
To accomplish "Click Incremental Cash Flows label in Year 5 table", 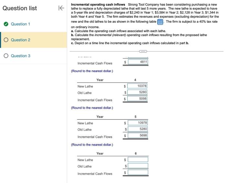I will (x=95, y=137).
